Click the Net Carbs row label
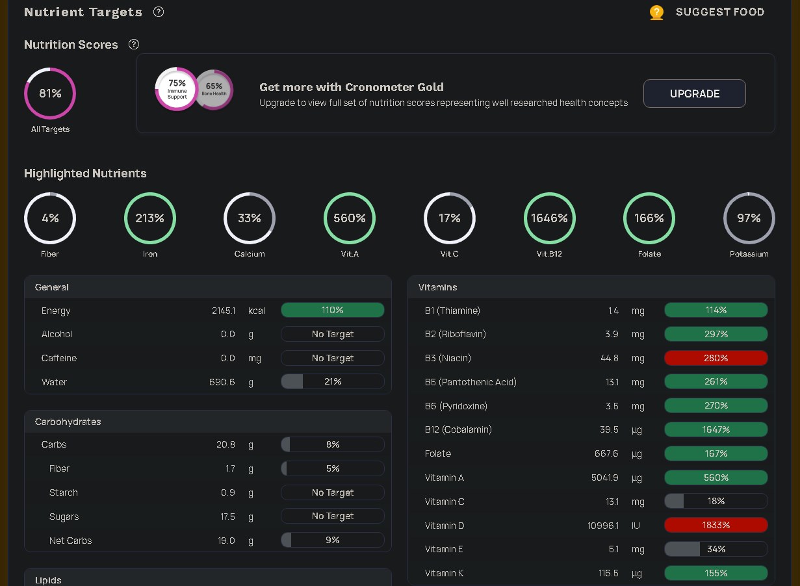 click(70, 541)
